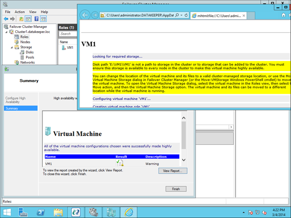Open the View menu

33,12
